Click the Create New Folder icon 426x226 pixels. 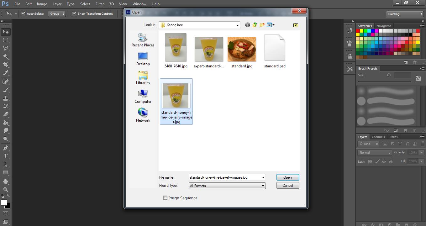click(262, 25)
